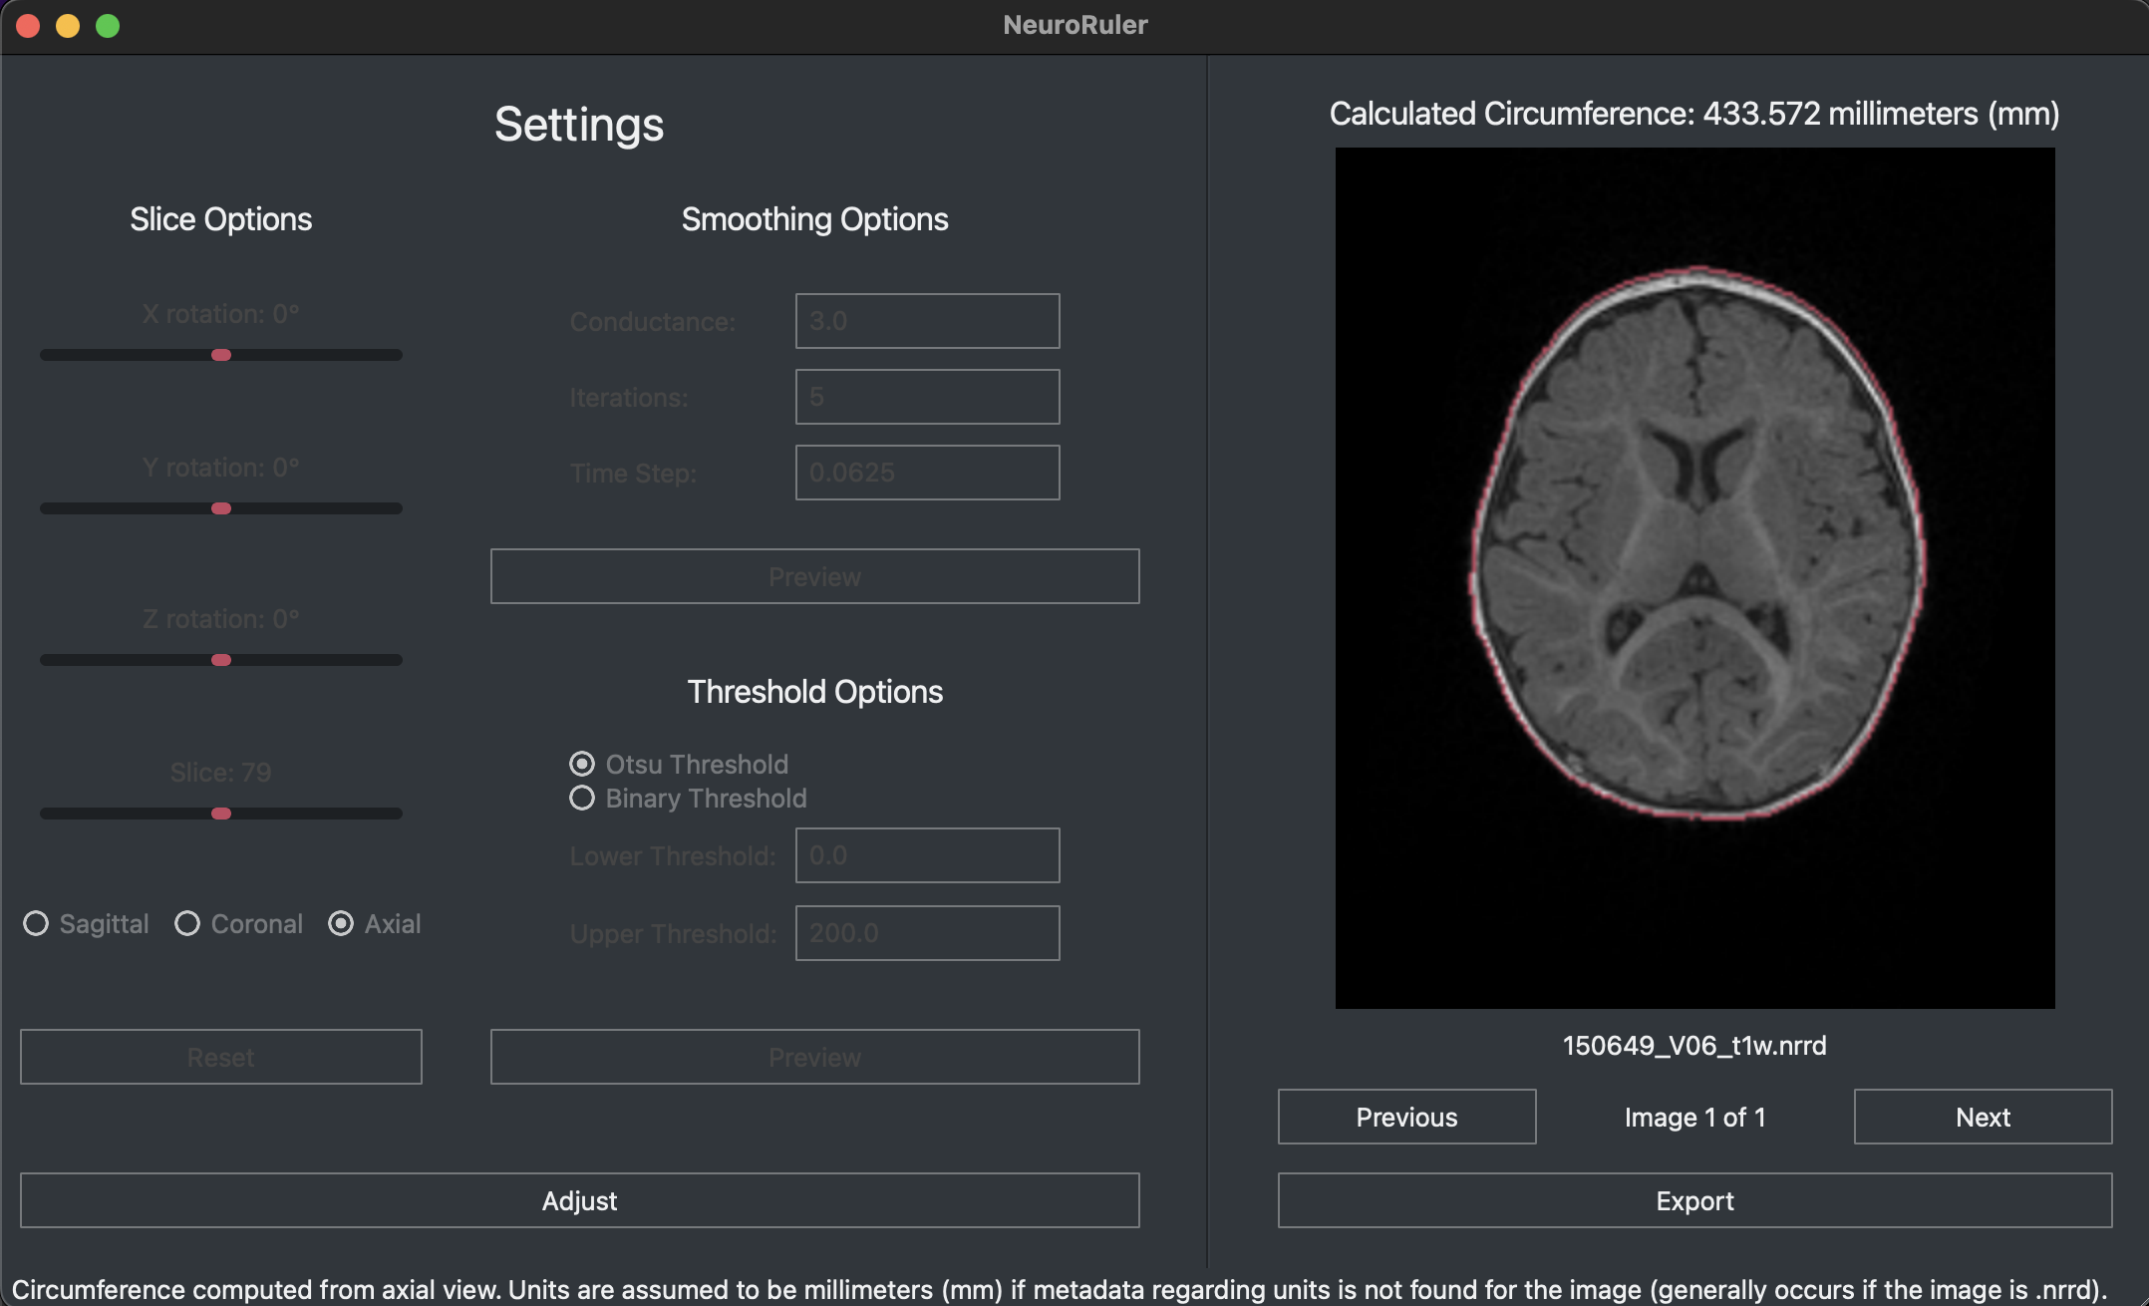The image size is (2149, 1306).
Task: Click the Z rotation slider handle
Action: [221, 660]
